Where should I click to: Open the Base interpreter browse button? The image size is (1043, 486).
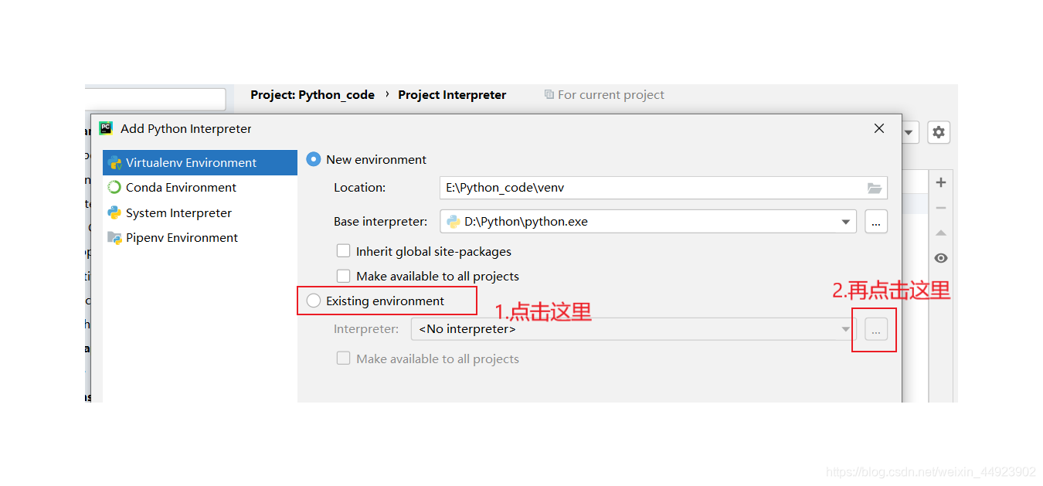coord(875,222)
